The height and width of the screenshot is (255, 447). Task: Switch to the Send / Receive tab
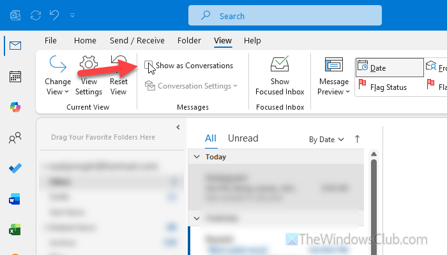(x=137, y=40)
